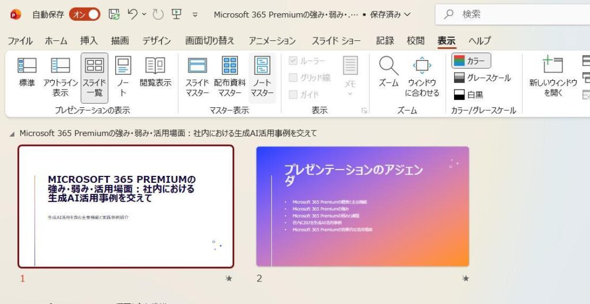590x304 pixels.
Task: Click 新しいウィンドウを開く button
Action: pos(553,77)
